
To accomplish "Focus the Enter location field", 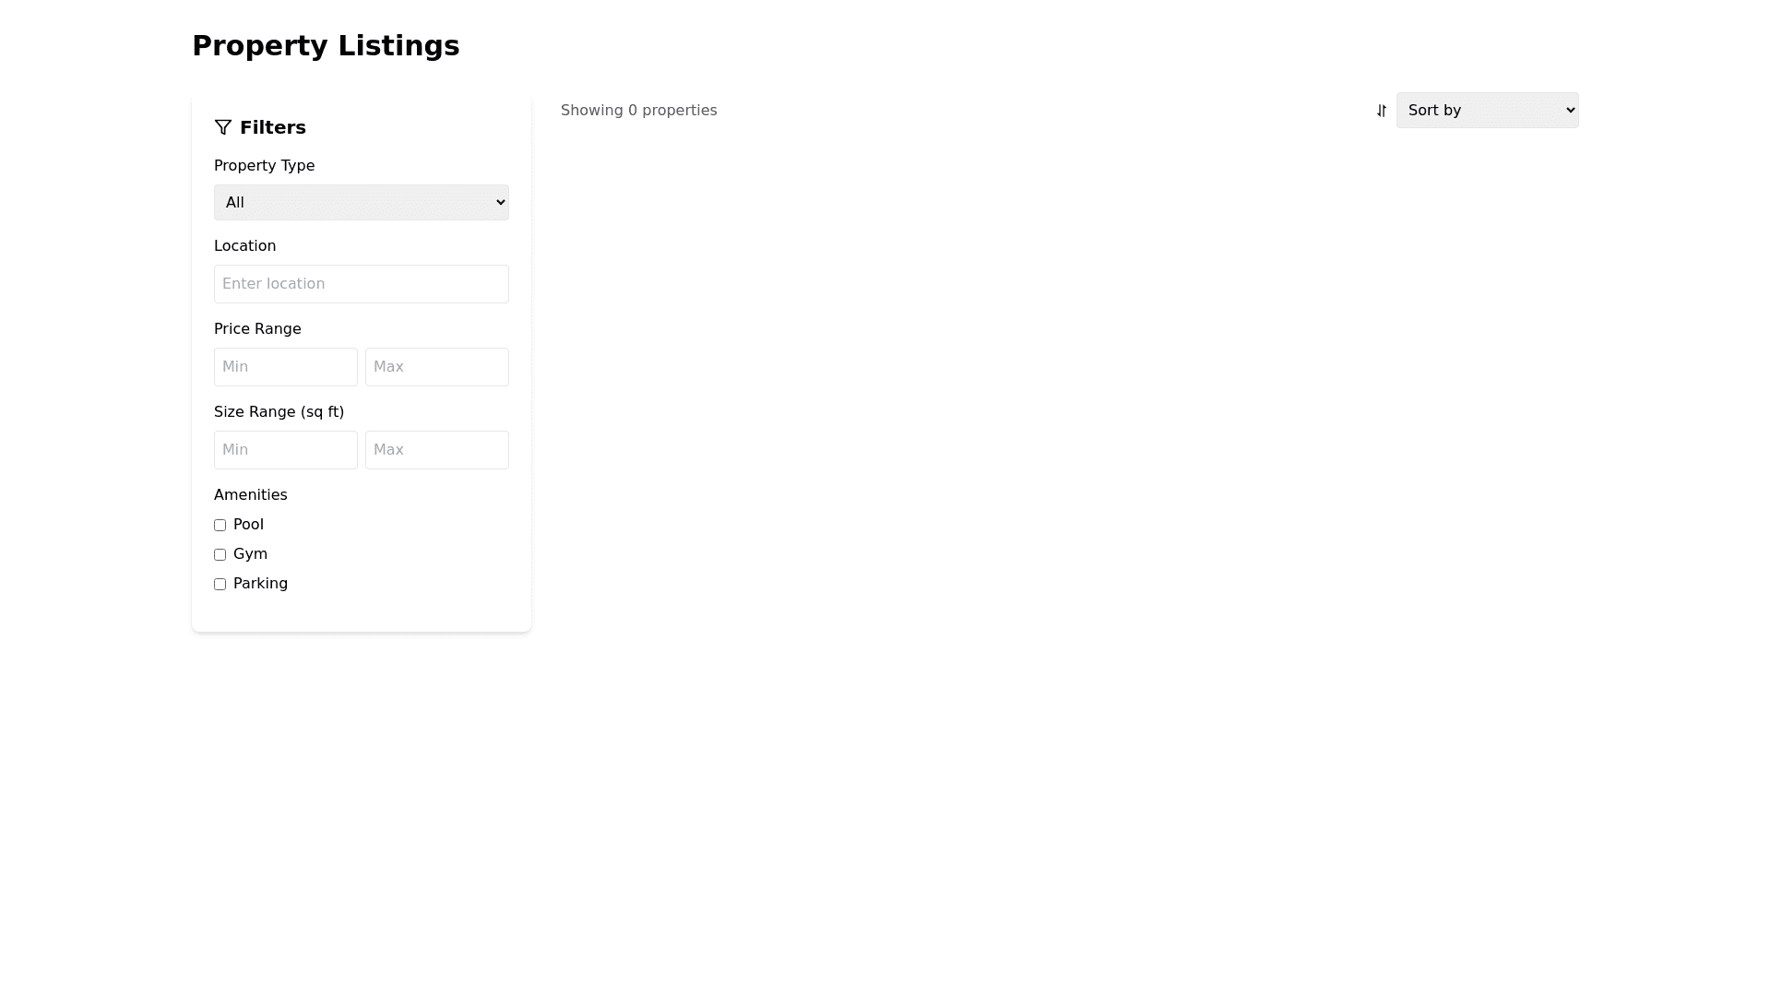I will click(x=361, y=284).
